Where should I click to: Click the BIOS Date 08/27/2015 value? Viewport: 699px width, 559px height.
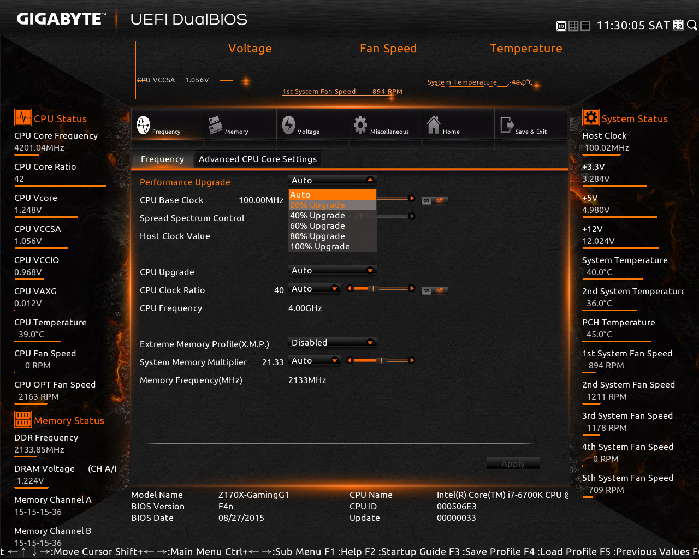pyautogui.click(x=241, y=518)
